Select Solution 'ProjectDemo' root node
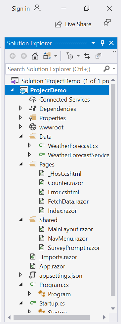 (60, 81)
